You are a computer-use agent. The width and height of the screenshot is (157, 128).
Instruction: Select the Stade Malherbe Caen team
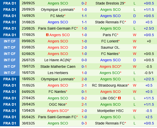point(58,67)
